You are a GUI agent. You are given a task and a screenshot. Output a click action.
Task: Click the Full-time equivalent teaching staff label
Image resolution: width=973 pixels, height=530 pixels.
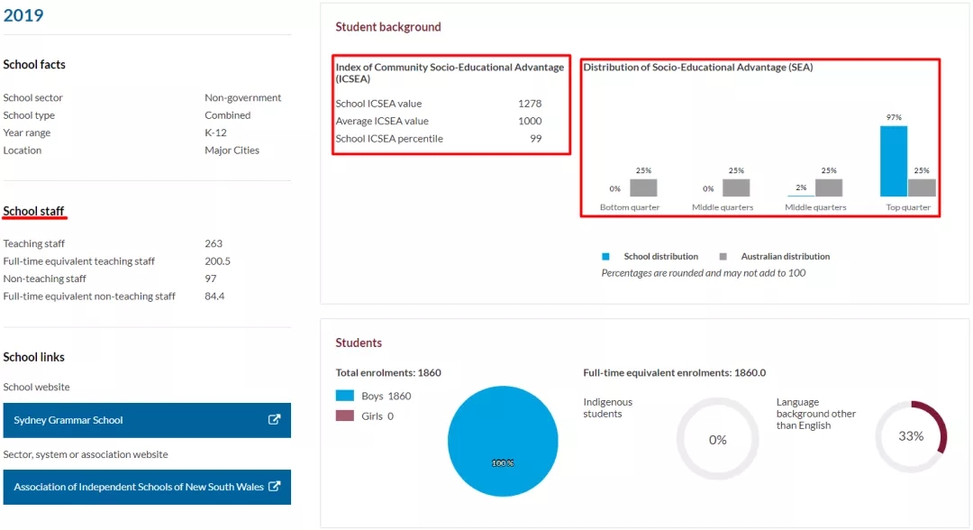pyautogui.click(x=78, y=261)
